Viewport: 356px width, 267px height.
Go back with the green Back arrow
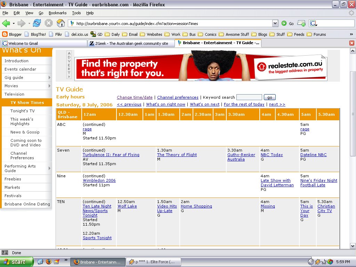(6, 23)
